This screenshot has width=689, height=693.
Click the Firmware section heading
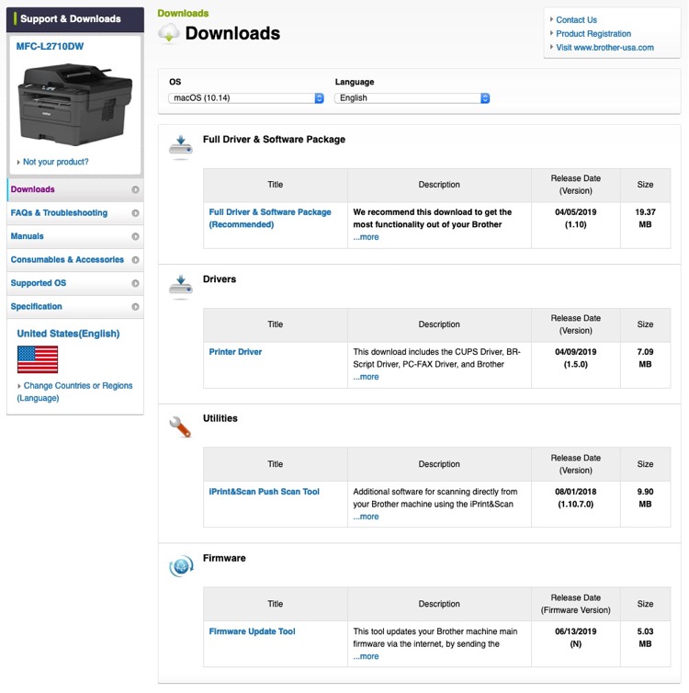point(224,558)
